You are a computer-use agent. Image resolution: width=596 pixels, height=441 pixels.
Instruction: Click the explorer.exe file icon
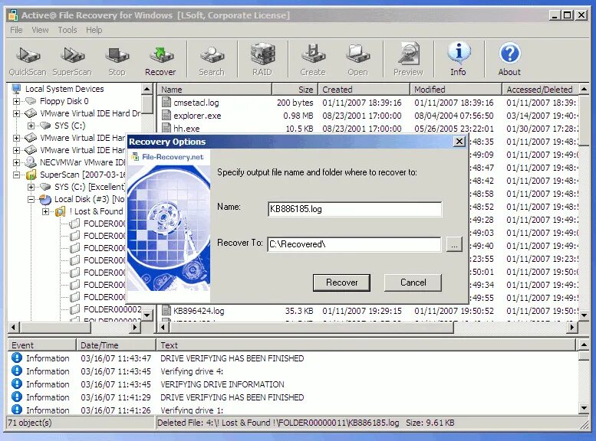[166, 116]
